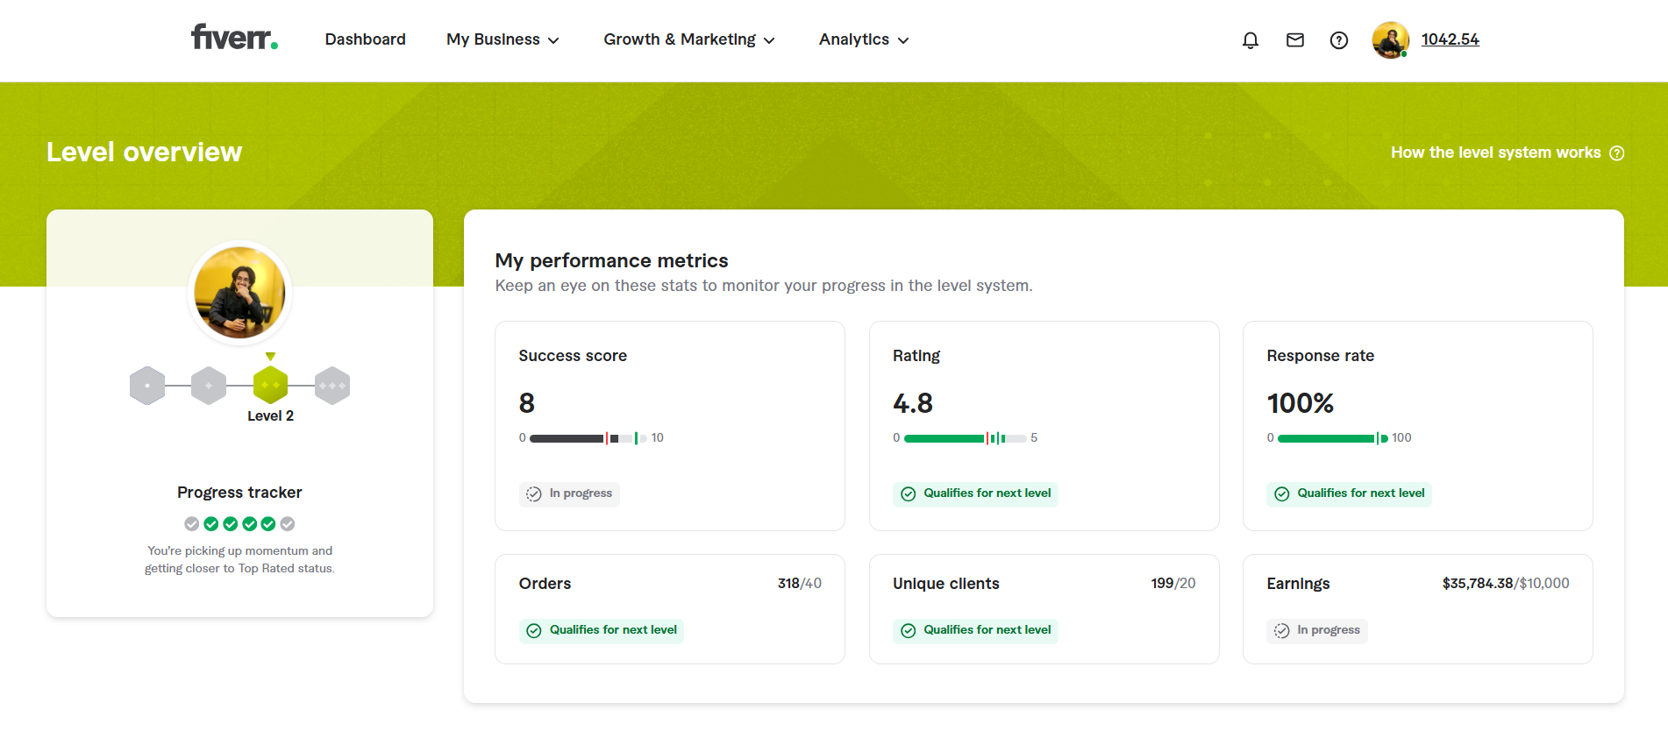Click the My performance metrics heading

tap(611, 260)
